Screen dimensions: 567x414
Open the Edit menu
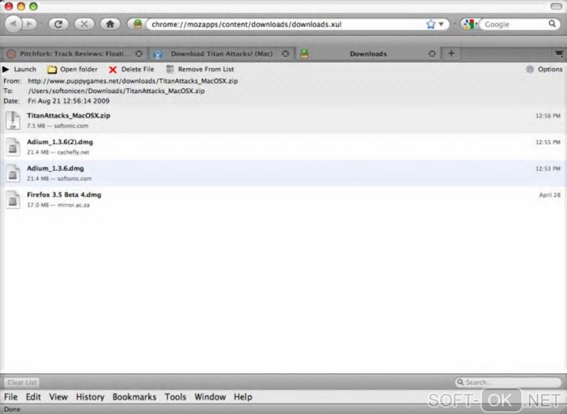point(33,397)
